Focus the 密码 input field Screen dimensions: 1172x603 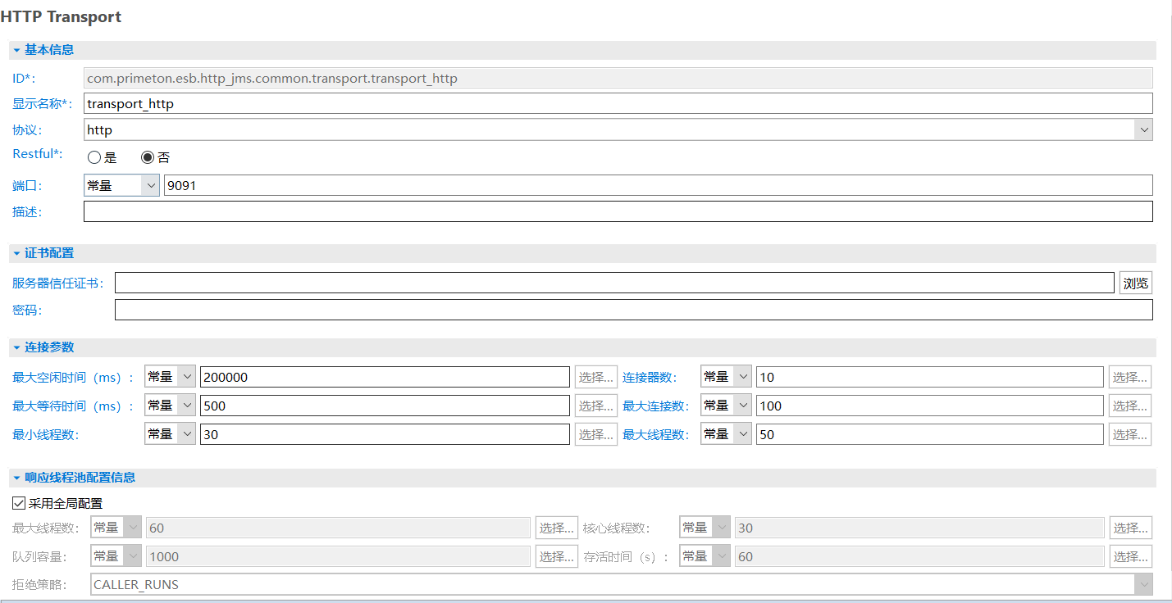click(633, 310)
